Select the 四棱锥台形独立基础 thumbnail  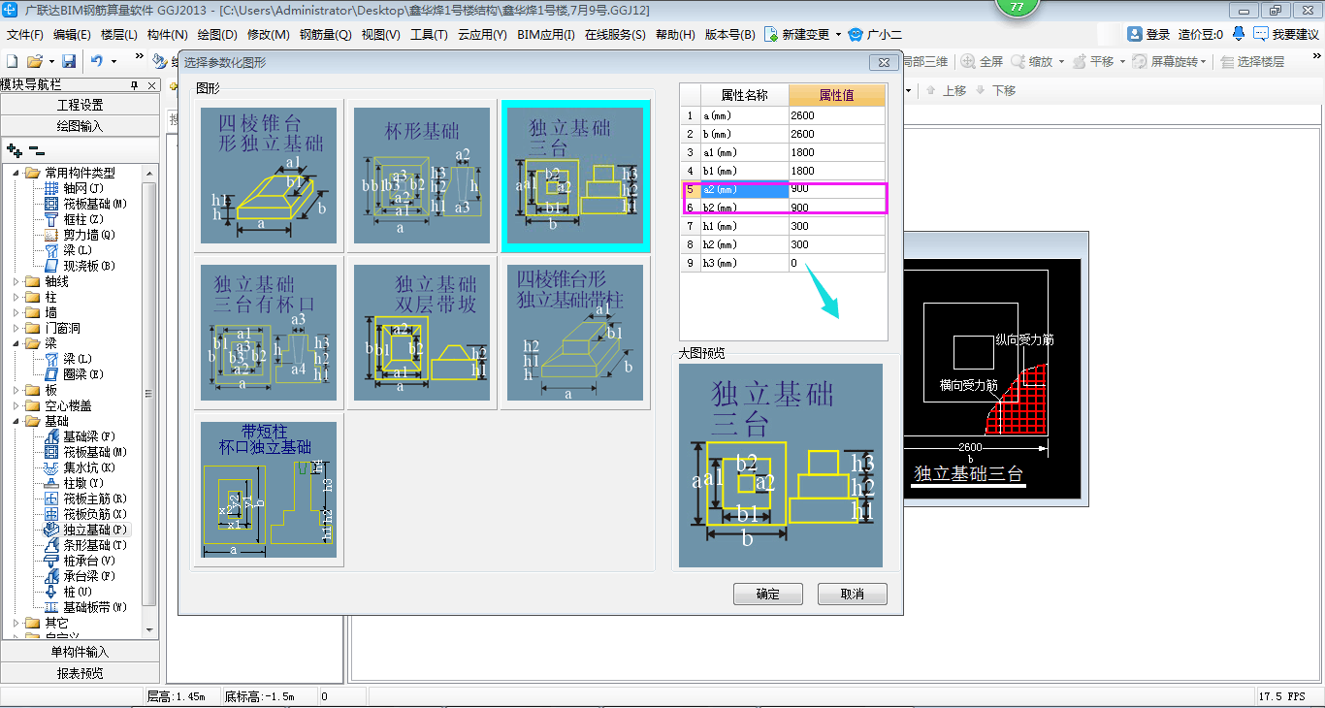269,176
